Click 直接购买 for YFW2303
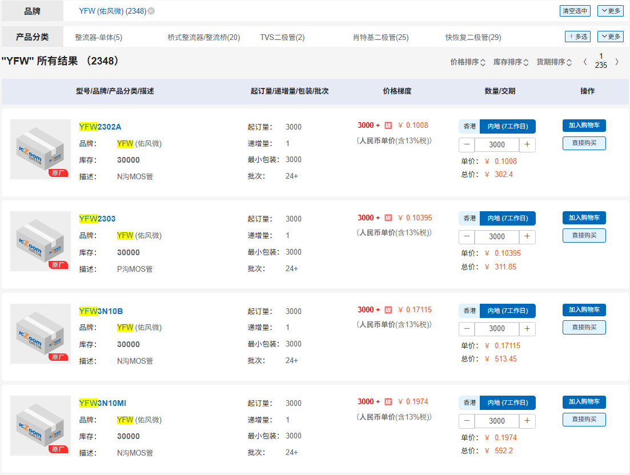This screenshot has width=630, height=475. coord(584,235)
